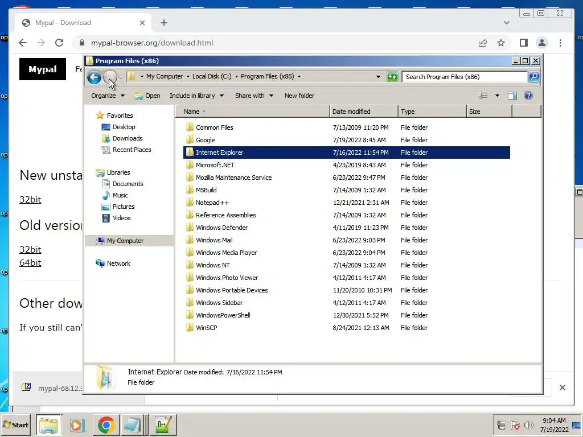
Task: Sort by the Type column header
Action: point(432,112)
